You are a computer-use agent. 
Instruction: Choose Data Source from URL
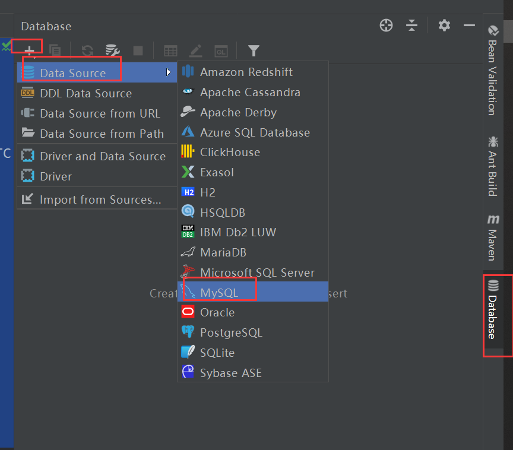[x=97, y=113]
